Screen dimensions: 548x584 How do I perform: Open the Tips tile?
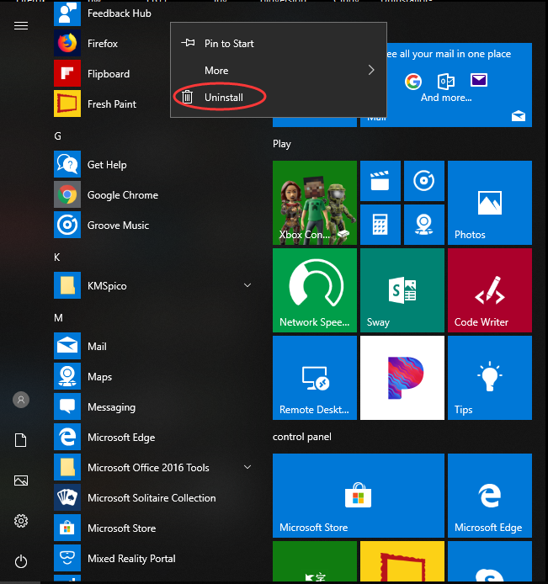point(490,378)
